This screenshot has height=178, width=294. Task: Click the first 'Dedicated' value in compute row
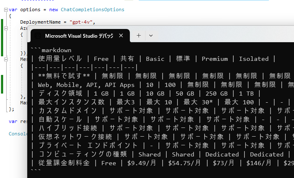(x=222, y=154)
